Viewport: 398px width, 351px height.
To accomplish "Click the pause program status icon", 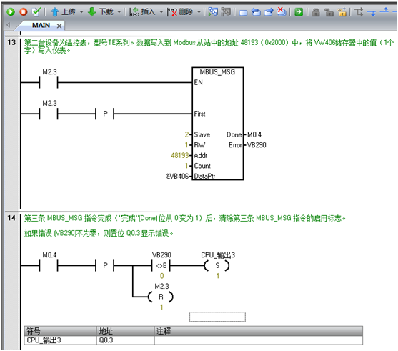I will (x=226, y=11).
